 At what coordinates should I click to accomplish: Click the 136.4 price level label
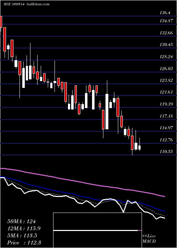165,13
